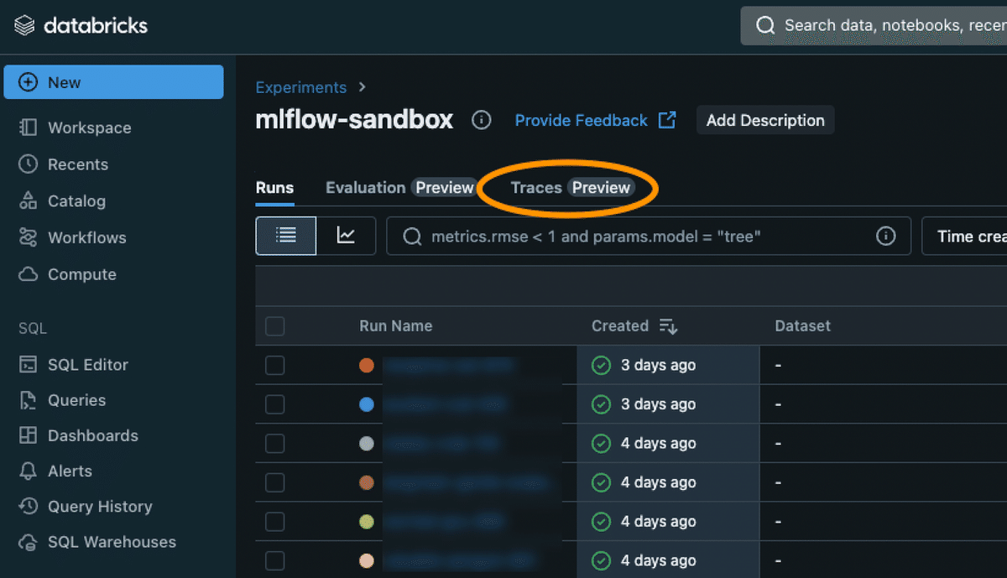Select the checkbox on the last visible run

[274, 560]
